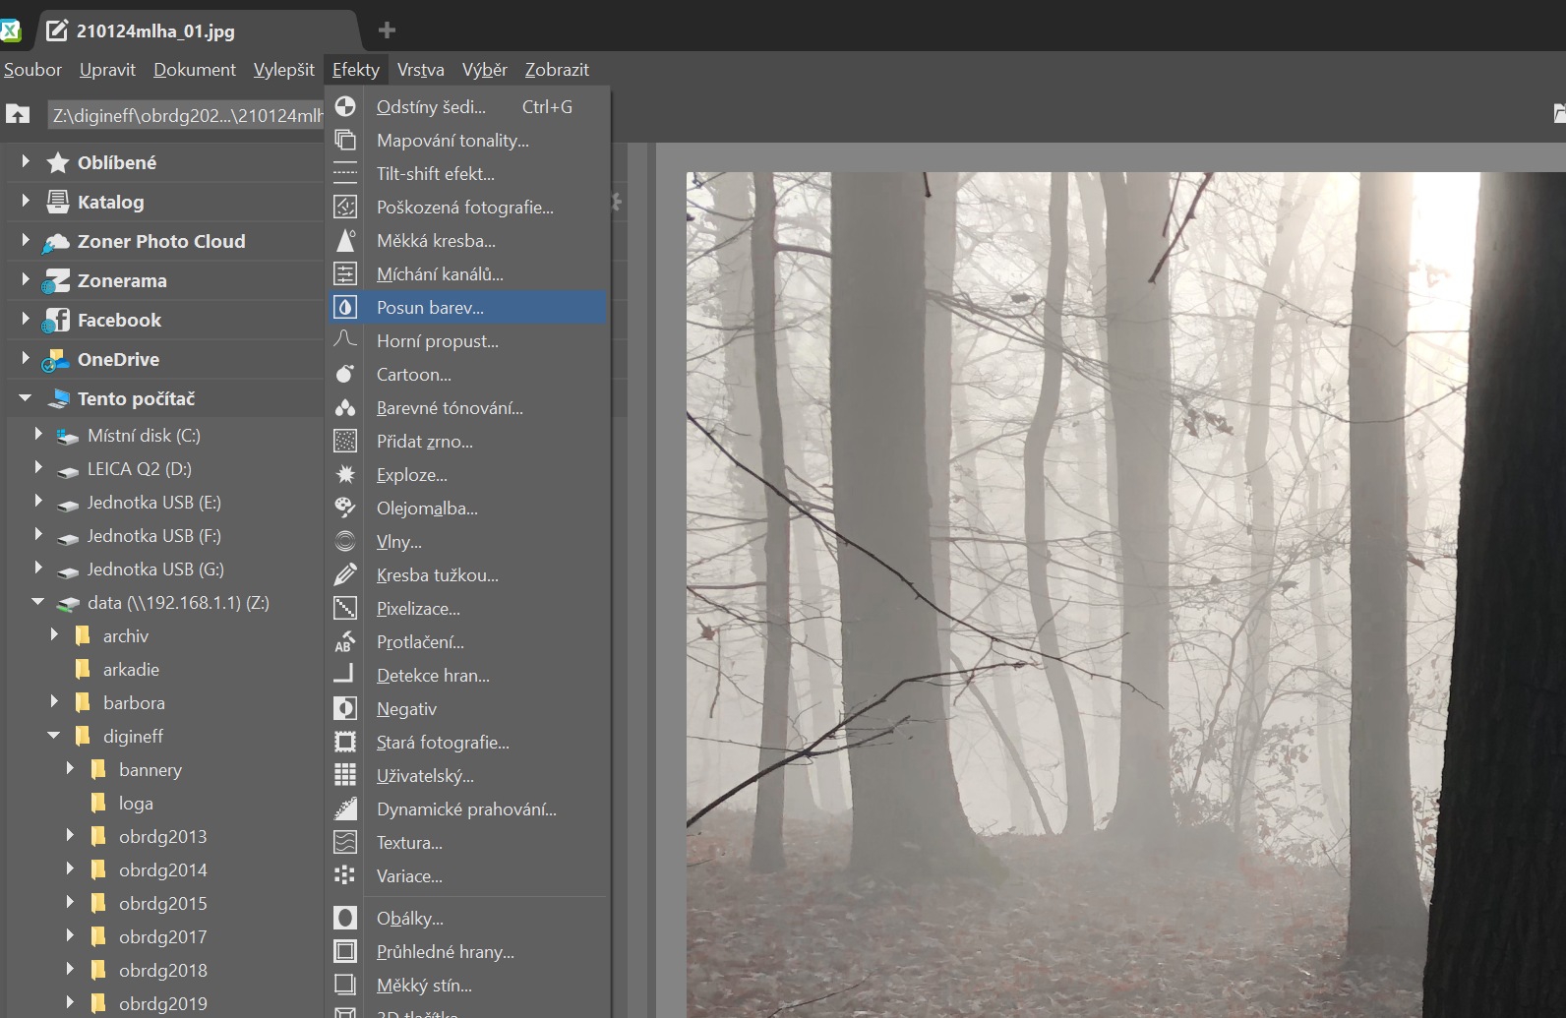The height and width of the screenshot is (1018, 1566).
Task: Open the Výběr menu
Action: coord(485,70)
